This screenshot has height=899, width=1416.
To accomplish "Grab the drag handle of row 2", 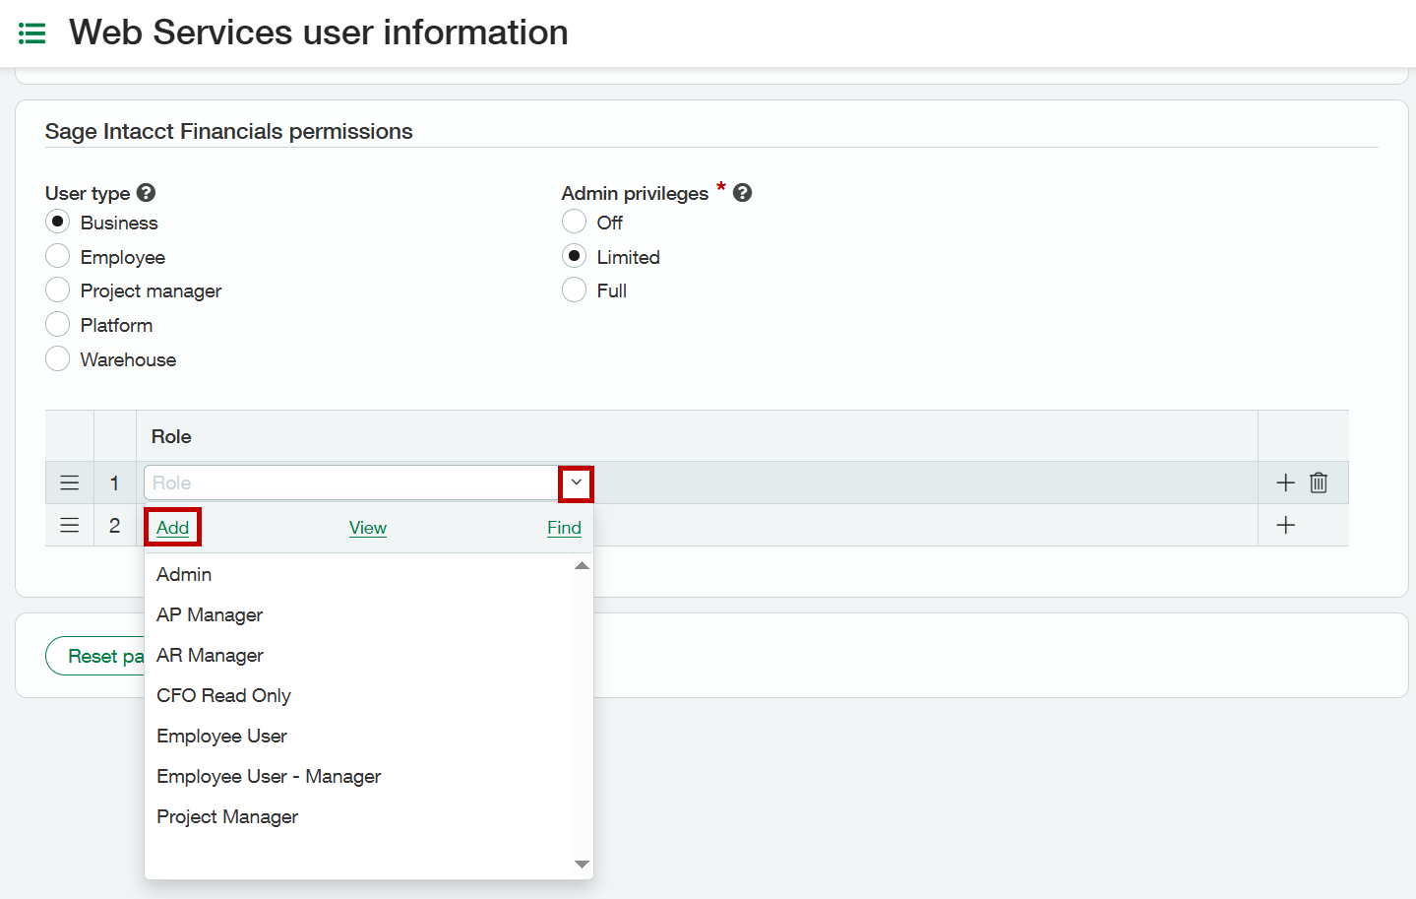I will tap(70, 525).
